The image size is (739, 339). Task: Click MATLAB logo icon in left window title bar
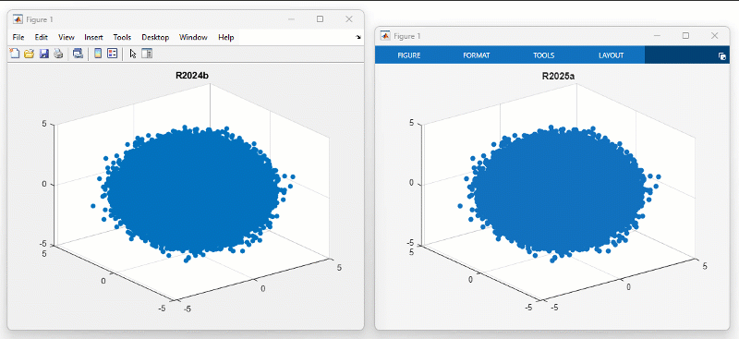(18, 19)
